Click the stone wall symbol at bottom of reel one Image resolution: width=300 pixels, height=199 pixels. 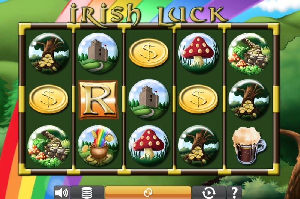49,146
